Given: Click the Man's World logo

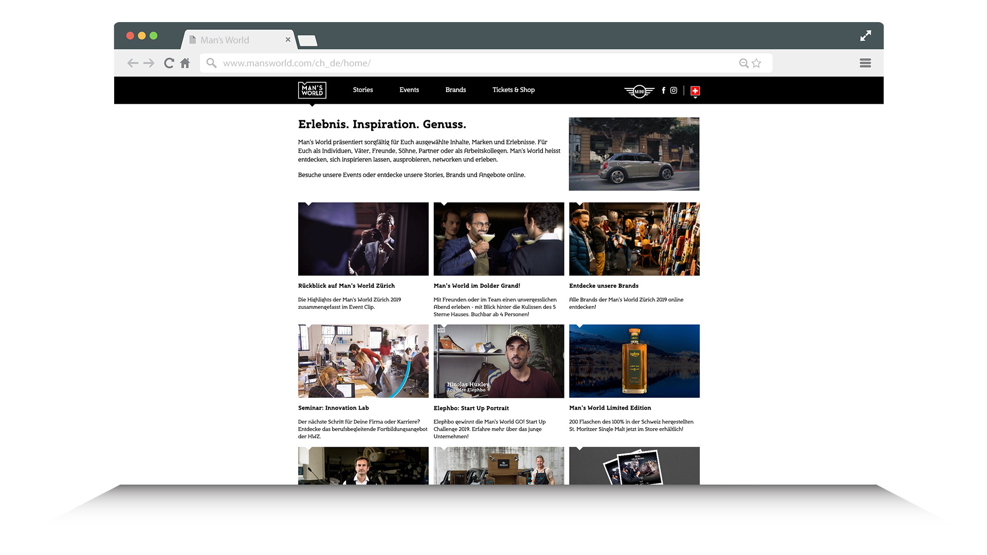Looking at the screenshot, I should 312,90.
